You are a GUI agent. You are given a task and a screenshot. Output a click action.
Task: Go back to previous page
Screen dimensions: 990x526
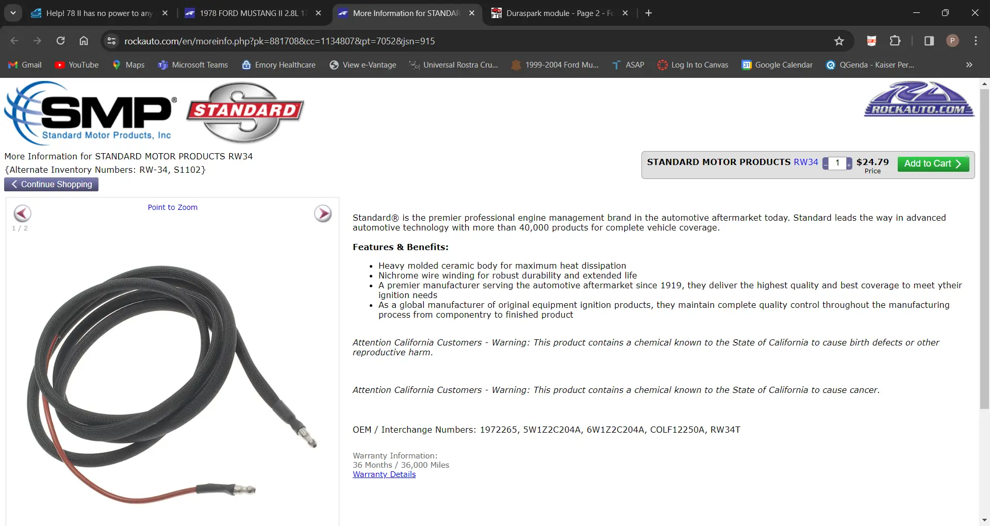click(x=14, y=41)
